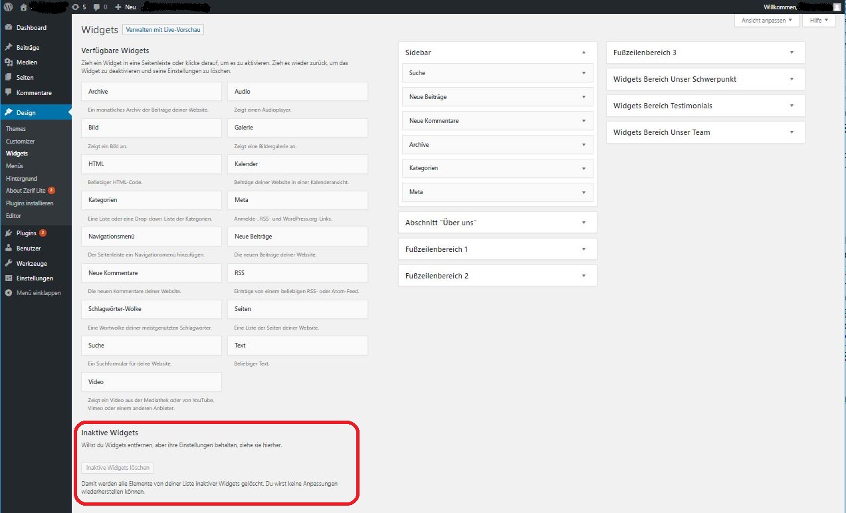Viewport: 846px width, 513px height.
Task: Collapse the Sidebar widget area
Action: [583, 52]
